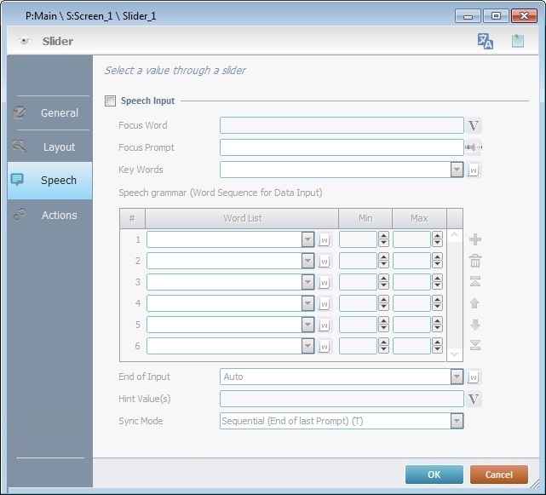Delete row using the trash icon
Image resolution: width=546 pixels, height=495 pixels.
(475, 261)
